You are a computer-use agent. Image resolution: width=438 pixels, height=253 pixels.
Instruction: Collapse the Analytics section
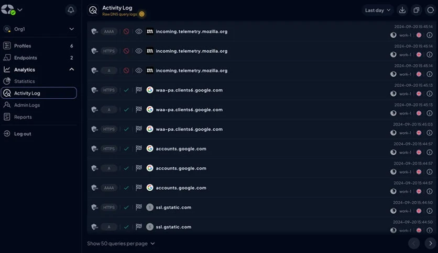(71, 70)
